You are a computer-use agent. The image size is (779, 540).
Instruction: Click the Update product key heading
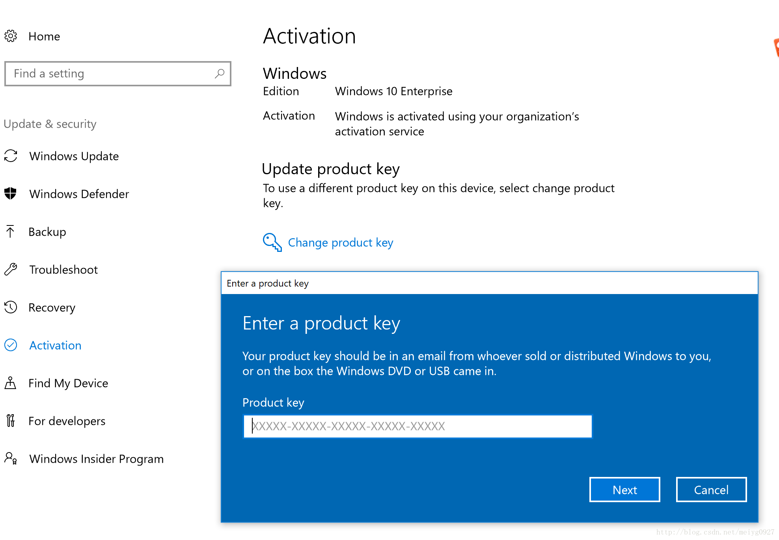[x=331, y=169]
